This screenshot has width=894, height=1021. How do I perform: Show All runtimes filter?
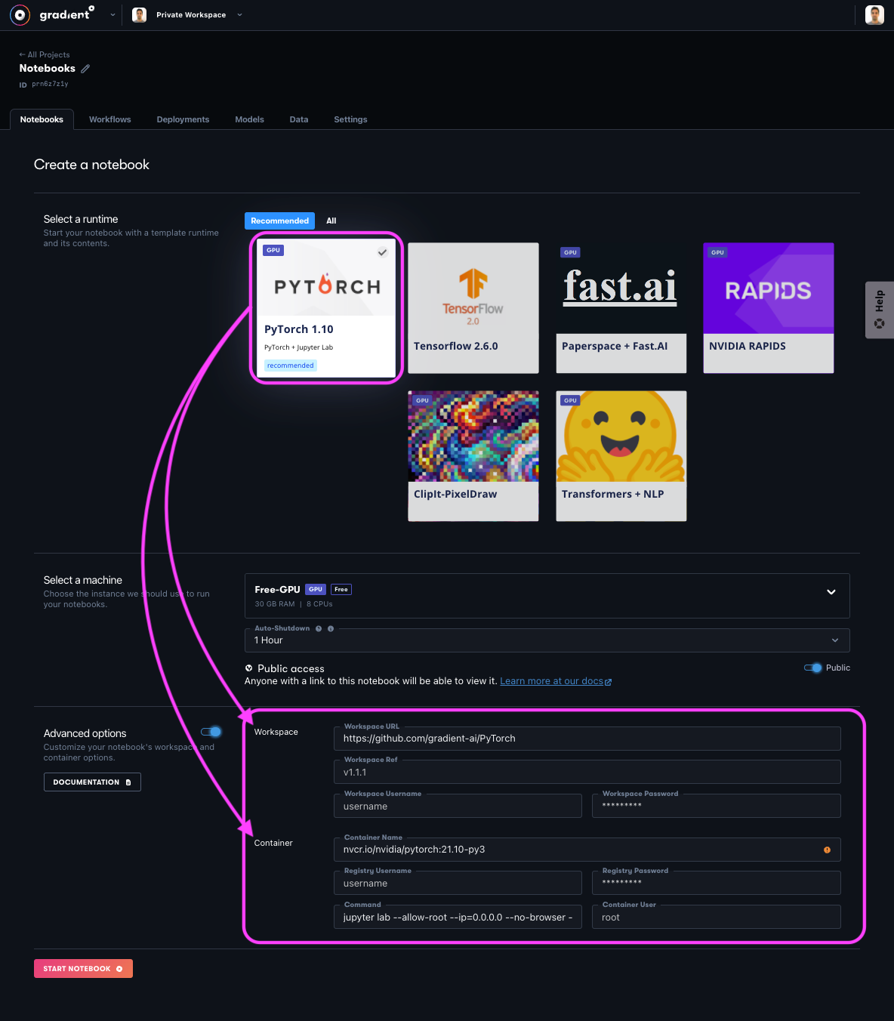331,221
